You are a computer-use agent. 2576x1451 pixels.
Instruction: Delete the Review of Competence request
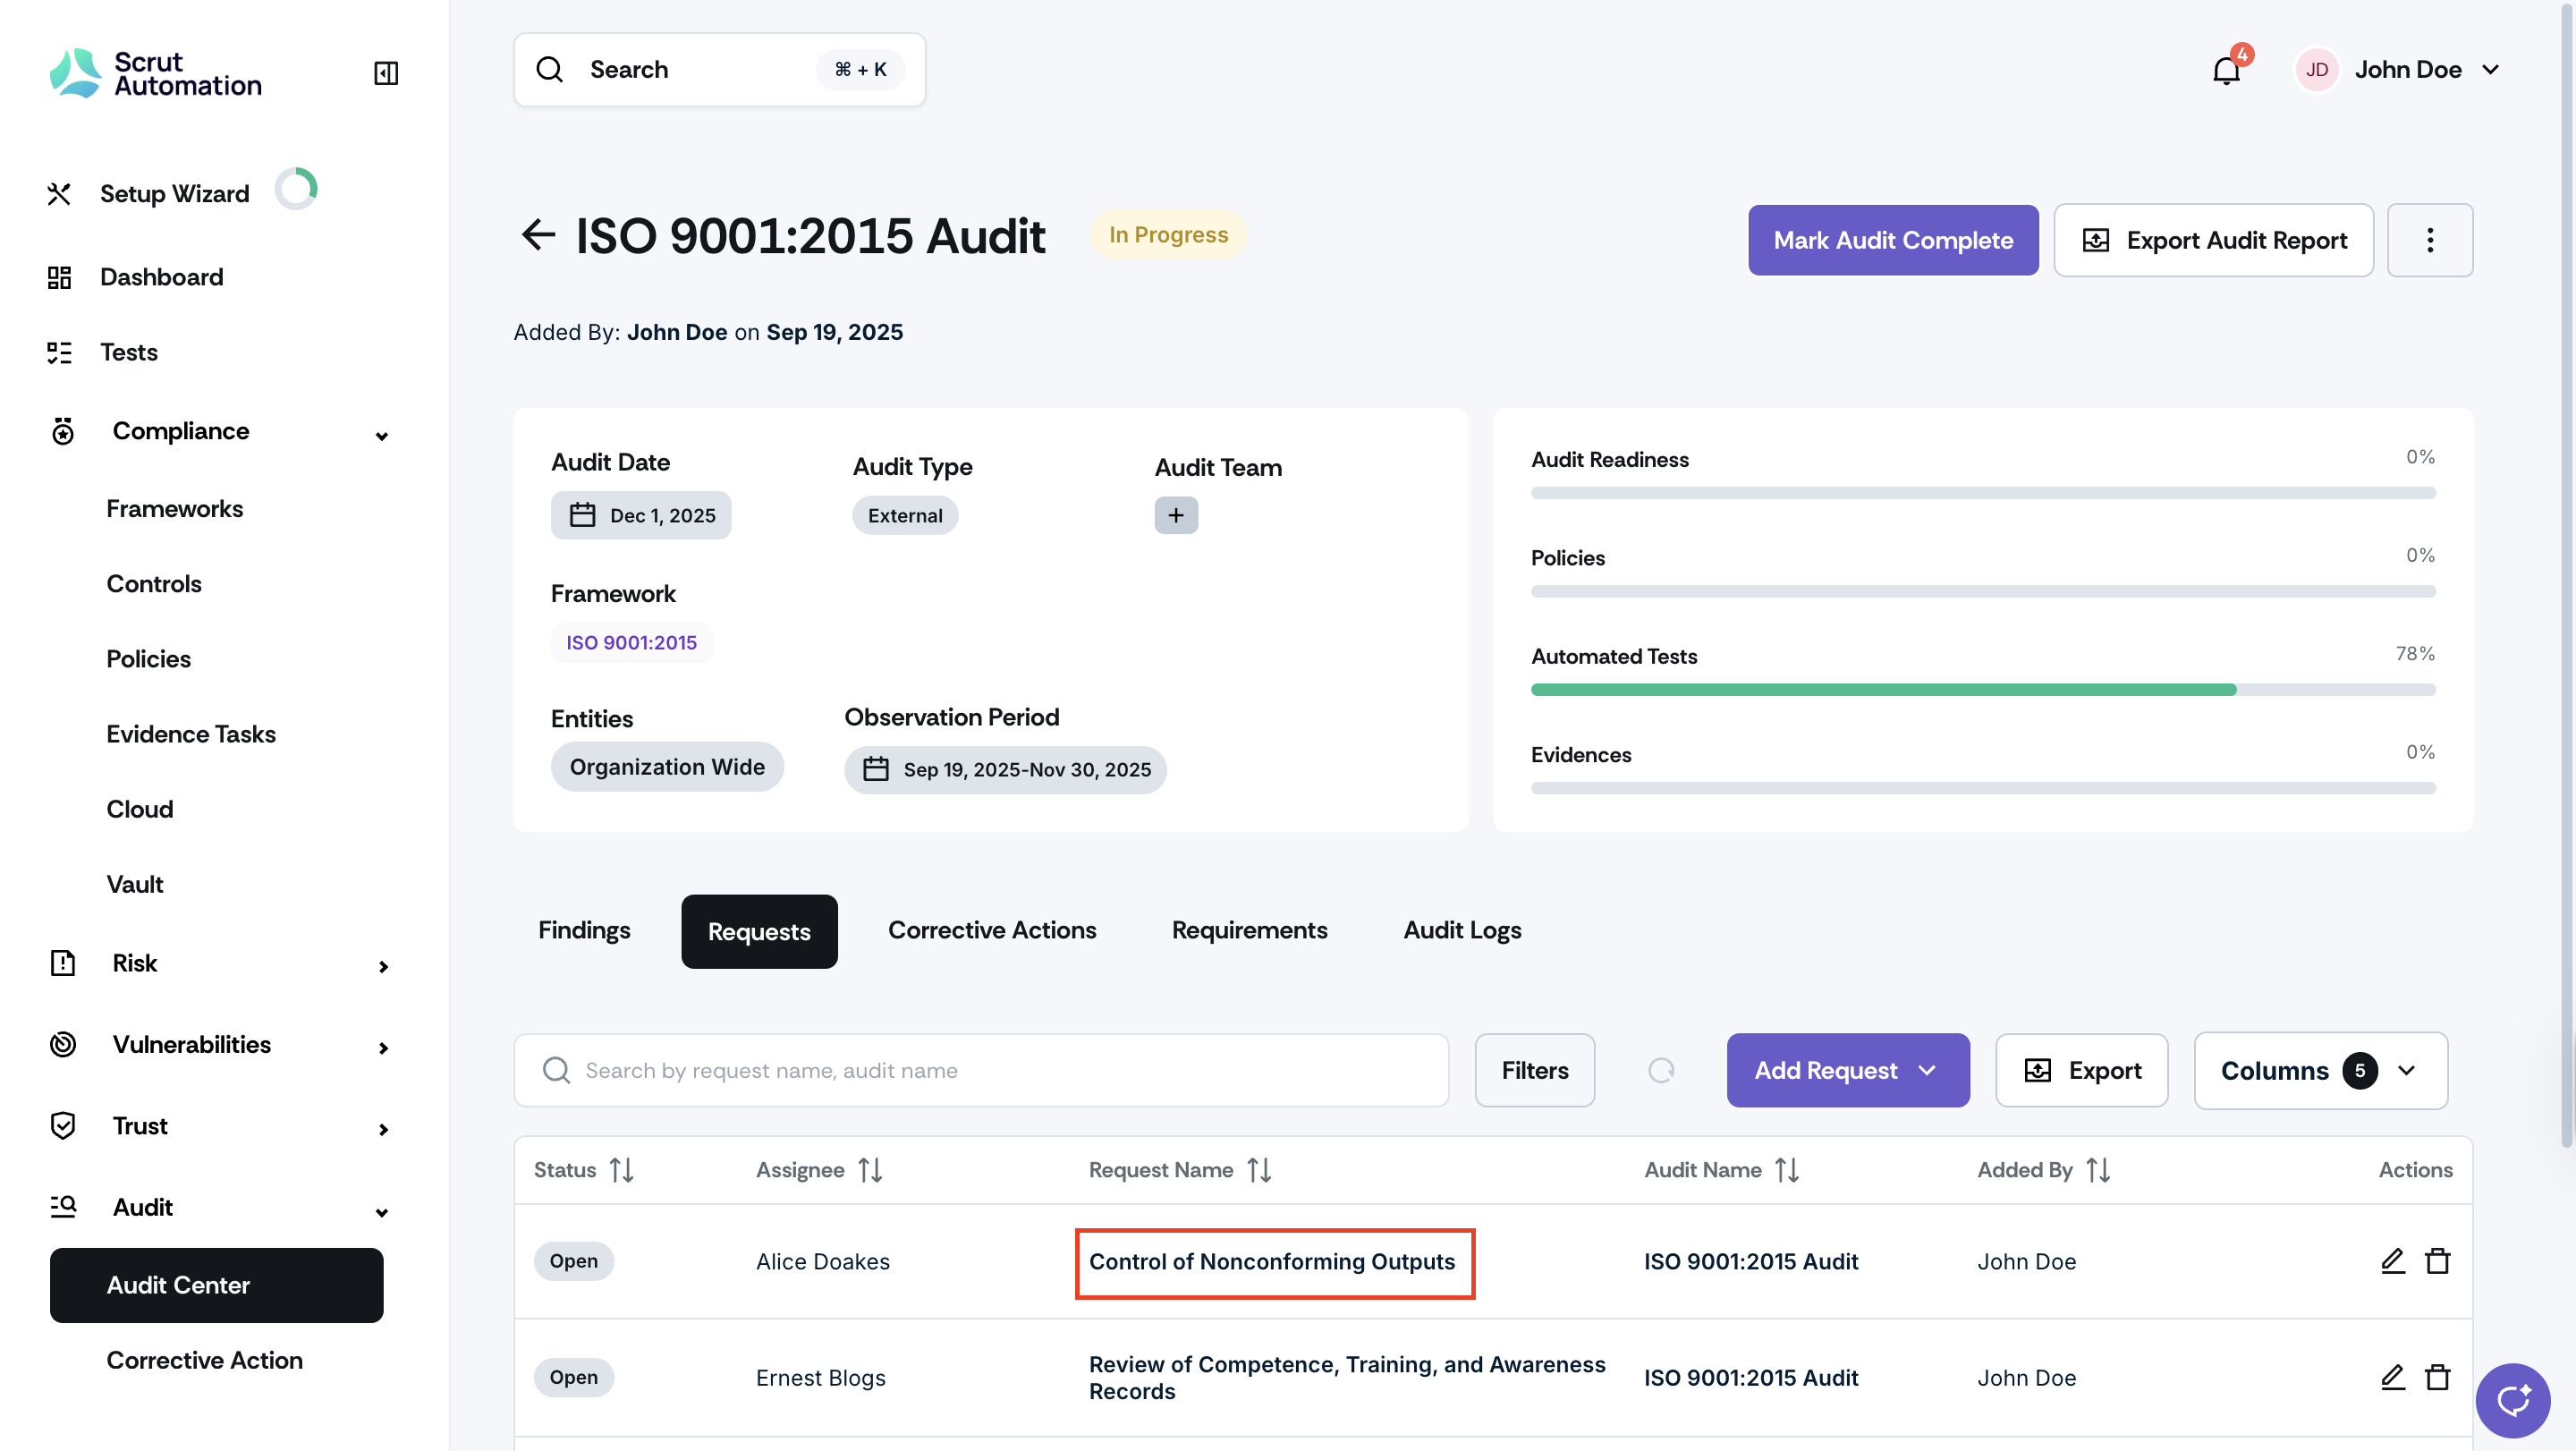(x=2438, y=1377)
